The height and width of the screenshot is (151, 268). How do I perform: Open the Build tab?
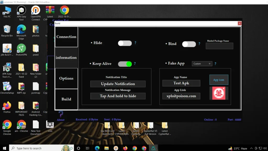66,99
